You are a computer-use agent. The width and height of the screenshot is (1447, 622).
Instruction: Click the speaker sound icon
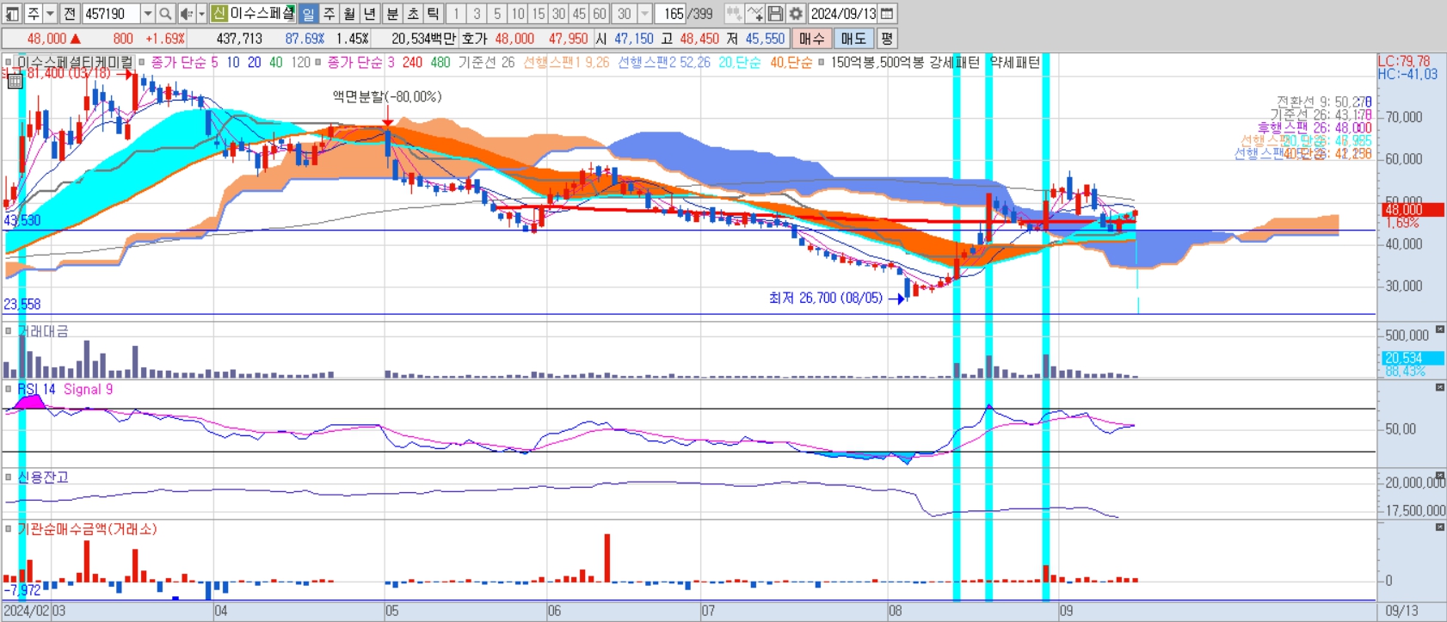tap(186, 14)
